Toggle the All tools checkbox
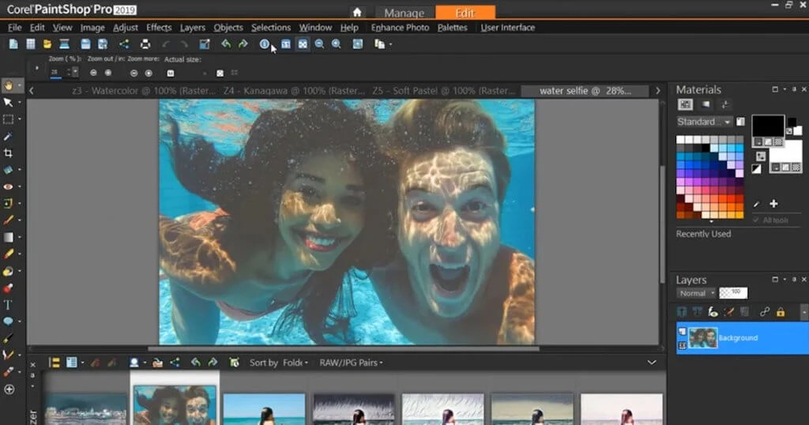Viewport: 809px width, 425px height. coord(756,220)
